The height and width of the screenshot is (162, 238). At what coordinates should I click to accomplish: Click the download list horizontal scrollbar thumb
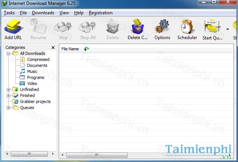tap(97, 155)
